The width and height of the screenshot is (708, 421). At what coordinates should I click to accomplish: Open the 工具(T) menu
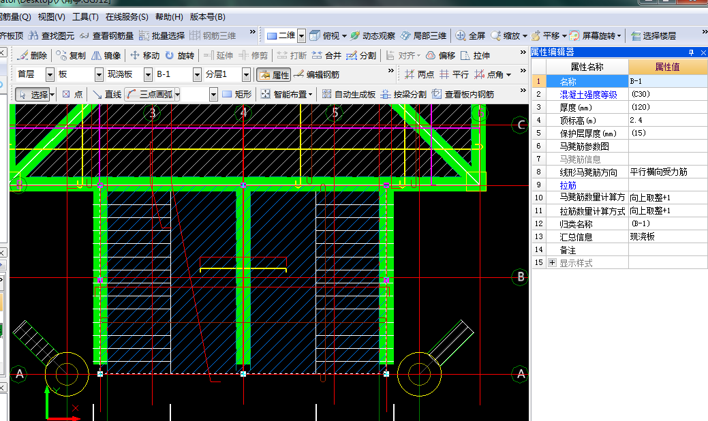85,17
